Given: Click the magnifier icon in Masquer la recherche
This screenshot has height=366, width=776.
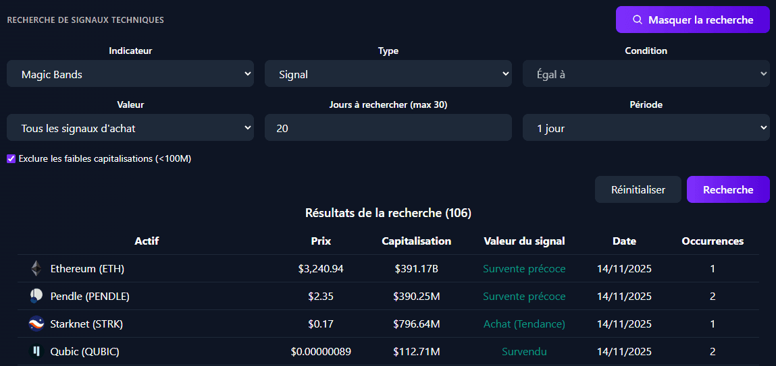Looking at the screenshot, I should tap(638, 20).
